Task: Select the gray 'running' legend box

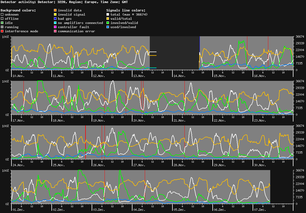Action: [x=2, y=27]
